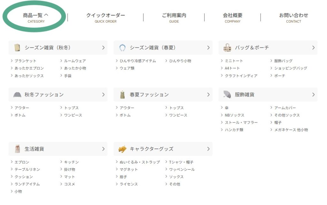Open the ぬいぐるみ・ストラップ link
The height and width of the screenshot is (205, 327).
click(x=140, y=162)
